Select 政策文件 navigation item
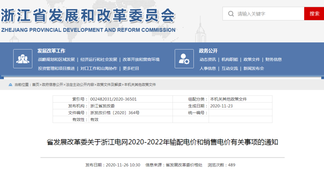The image size is (324, 171). tap(252, 60)
